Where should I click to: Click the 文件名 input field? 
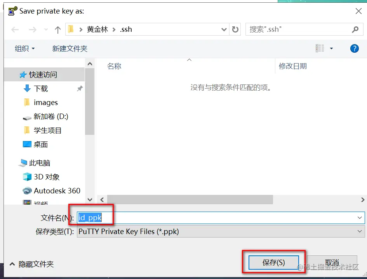tap(221, 218)
